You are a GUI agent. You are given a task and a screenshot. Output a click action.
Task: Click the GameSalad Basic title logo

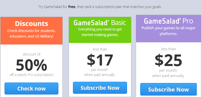click(100, 22)
